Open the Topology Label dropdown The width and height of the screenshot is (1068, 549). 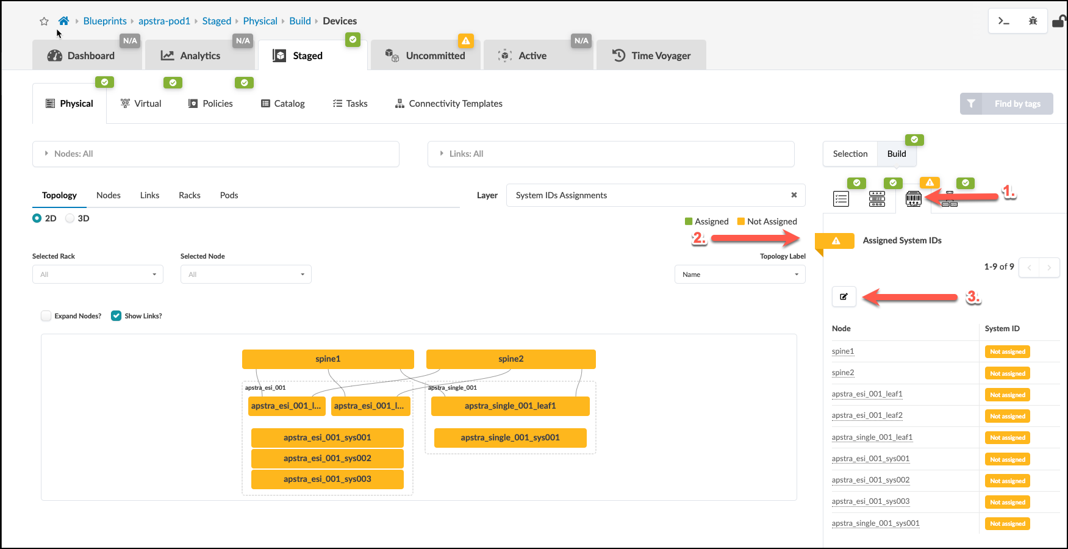click(x=739, y=274)
